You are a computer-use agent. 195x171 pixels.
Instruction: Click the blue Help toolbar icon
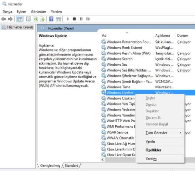(x=51, y=19)
